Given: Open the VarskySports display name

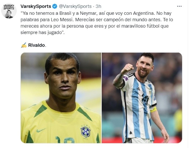Looking at the screenshot, I should pos(36,6).
